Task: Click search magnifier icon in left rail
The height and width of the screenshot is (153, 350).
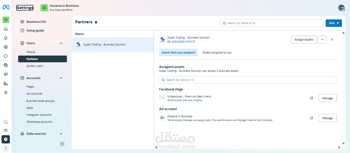Action: point(6,122)
